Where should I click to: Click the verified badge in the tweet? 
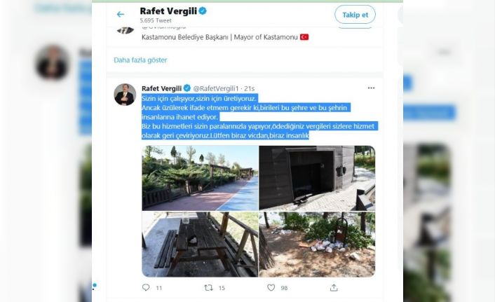pos(187,88)
